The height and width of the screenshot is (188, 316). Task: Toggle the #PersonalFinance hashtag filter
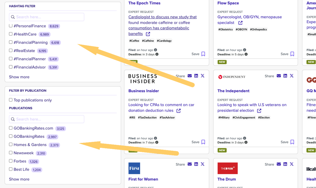pos(11,26)
